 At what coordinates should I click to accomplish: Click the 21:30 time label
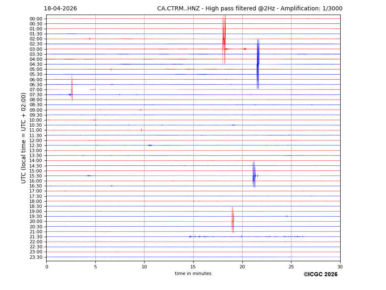36,237
